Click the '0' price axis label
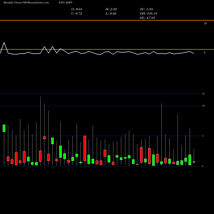Screen dimensions: 214x214 click(x=203, y=166)
